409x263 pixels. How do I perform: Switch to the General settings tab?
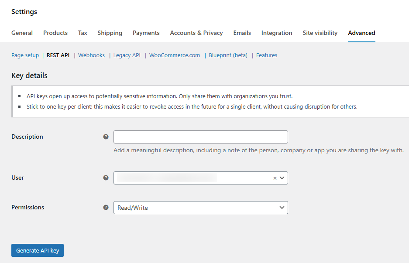pos(22,33)
